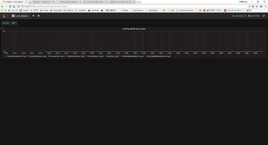Open the eGovFrame Portal bookmark

[x=185, y=10]
